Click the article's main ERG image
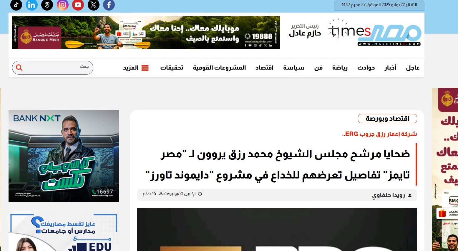Screen dimensions: 458x251 (x=277, y=230)
